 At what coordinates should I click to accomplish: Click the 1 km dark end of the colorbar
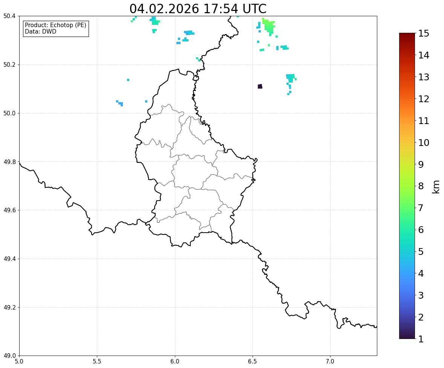407,337
